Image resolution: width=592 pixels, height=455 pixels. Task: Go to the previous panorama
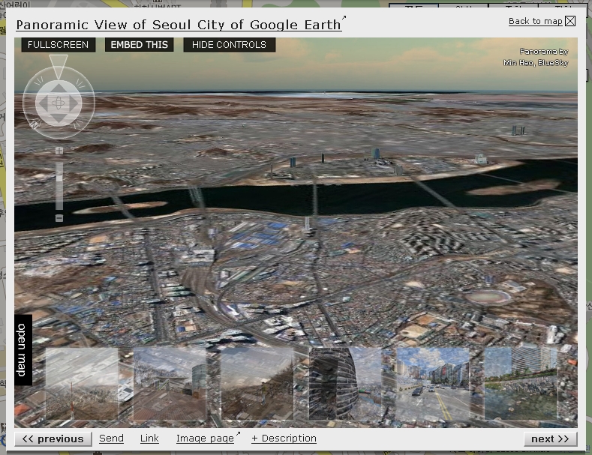tap(53, 439)
